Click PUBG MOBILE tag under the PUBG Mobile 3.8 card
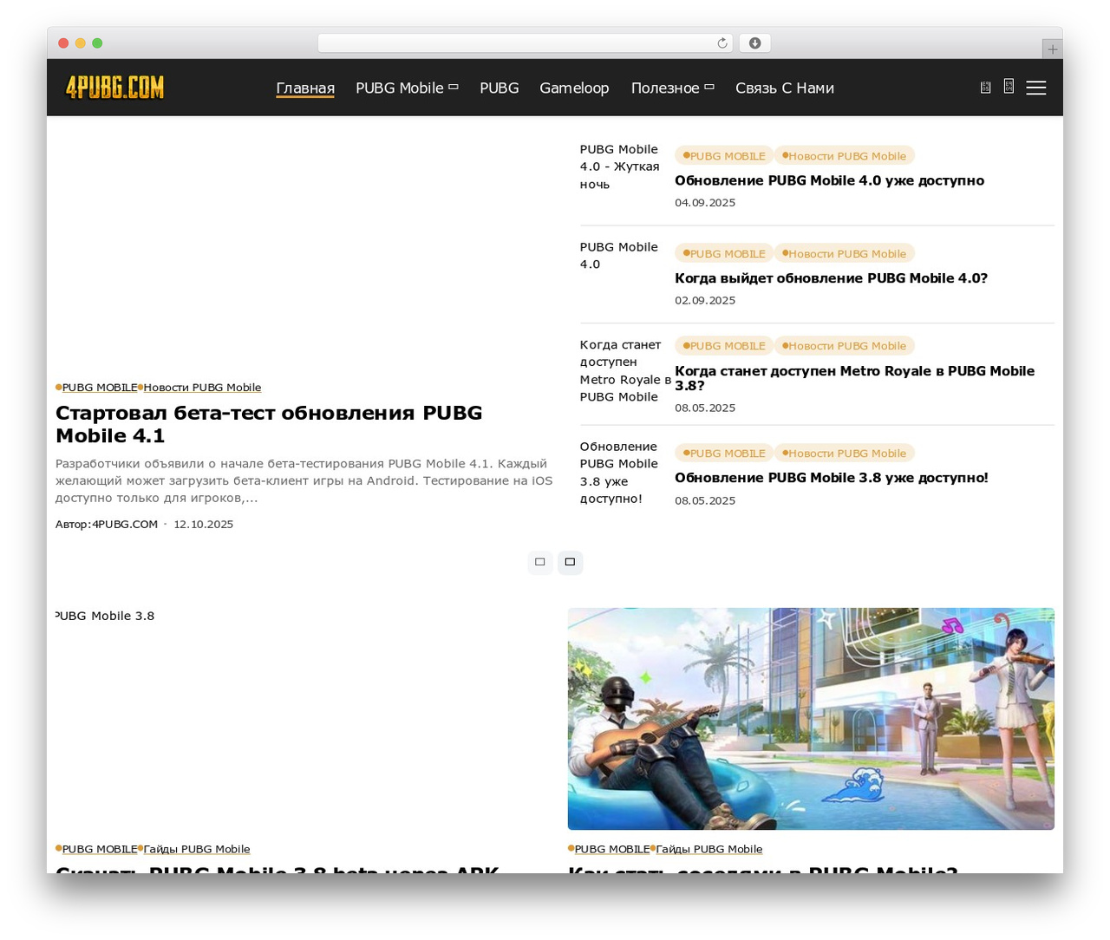The width and height of the screenshot is (1110, 940). click(100, 849)
